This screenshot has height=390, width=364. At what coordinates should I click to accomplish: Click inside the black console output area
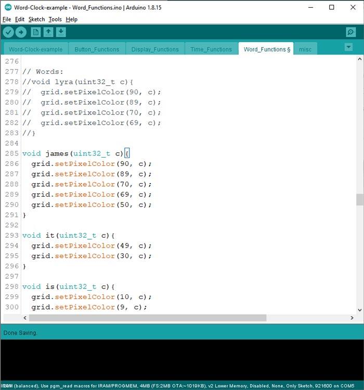pyautogui.click(x=182, y=360)
